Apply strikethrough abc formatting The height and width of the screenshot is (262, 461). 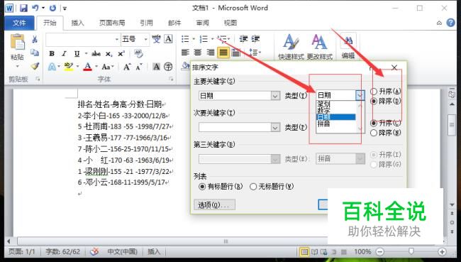pyautogui.click(x=96, y=53)
